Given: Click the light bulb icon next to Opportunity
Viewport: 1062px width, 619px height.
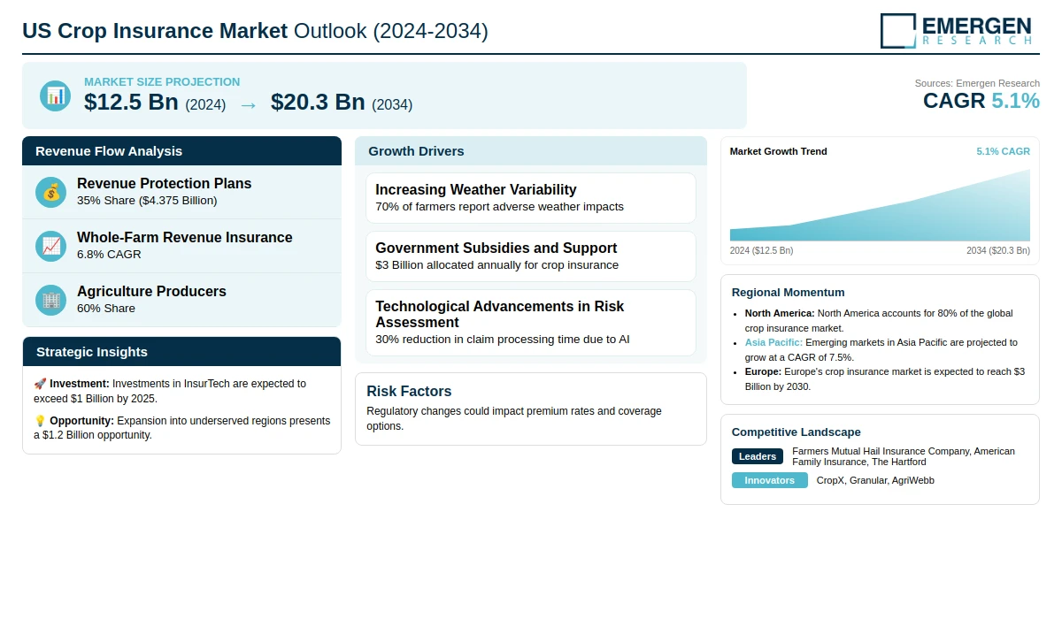Looking at the screenshot, I should tap(40, 421).
